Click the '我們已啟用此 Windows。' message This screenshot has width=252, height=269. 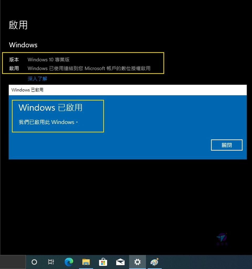48,122
